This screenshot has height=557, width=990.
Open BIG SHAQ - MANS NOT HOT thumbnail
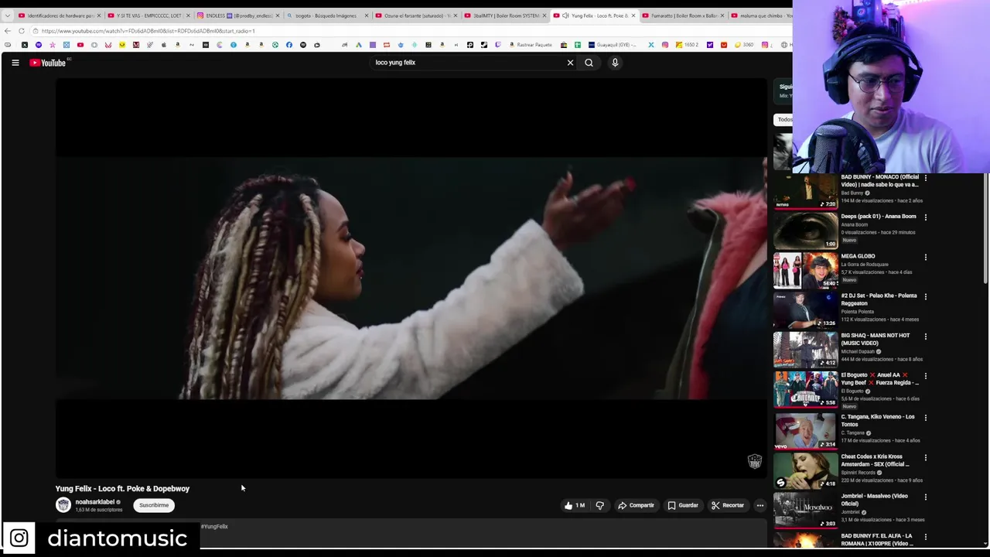(x=805, y=349)
